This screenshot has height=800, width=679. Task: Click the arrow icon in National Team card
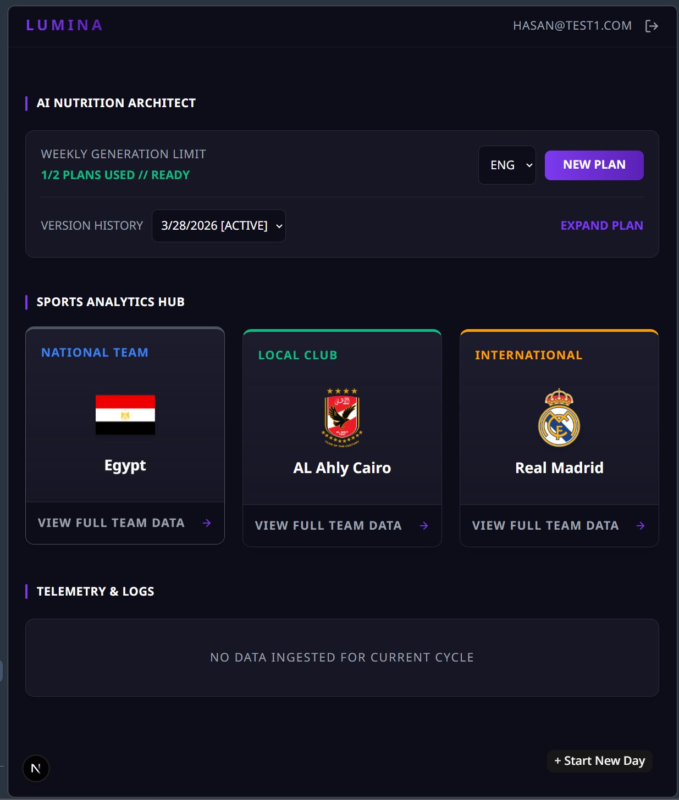click(x=207, y=523)
